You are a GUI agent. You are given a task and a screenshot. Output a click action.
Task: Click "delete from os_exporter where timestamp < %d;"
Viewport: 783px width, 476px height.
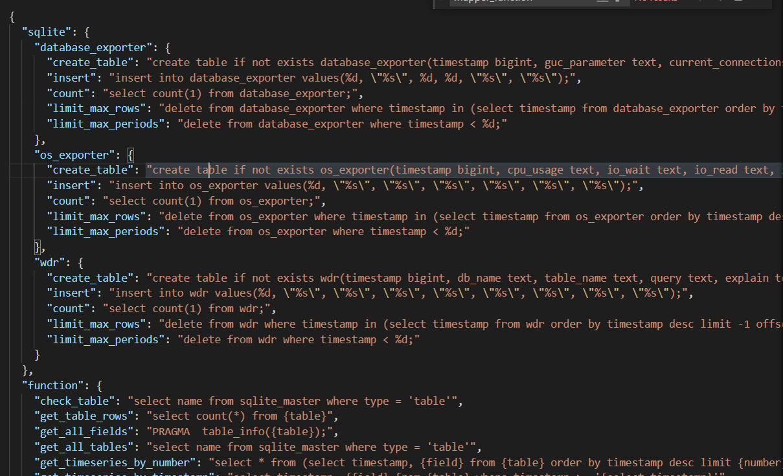(x=323, y=231)
